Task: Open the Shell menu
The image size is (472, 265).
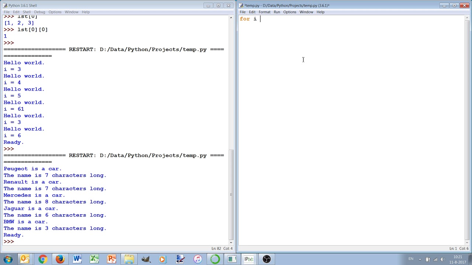Action: 27,12
